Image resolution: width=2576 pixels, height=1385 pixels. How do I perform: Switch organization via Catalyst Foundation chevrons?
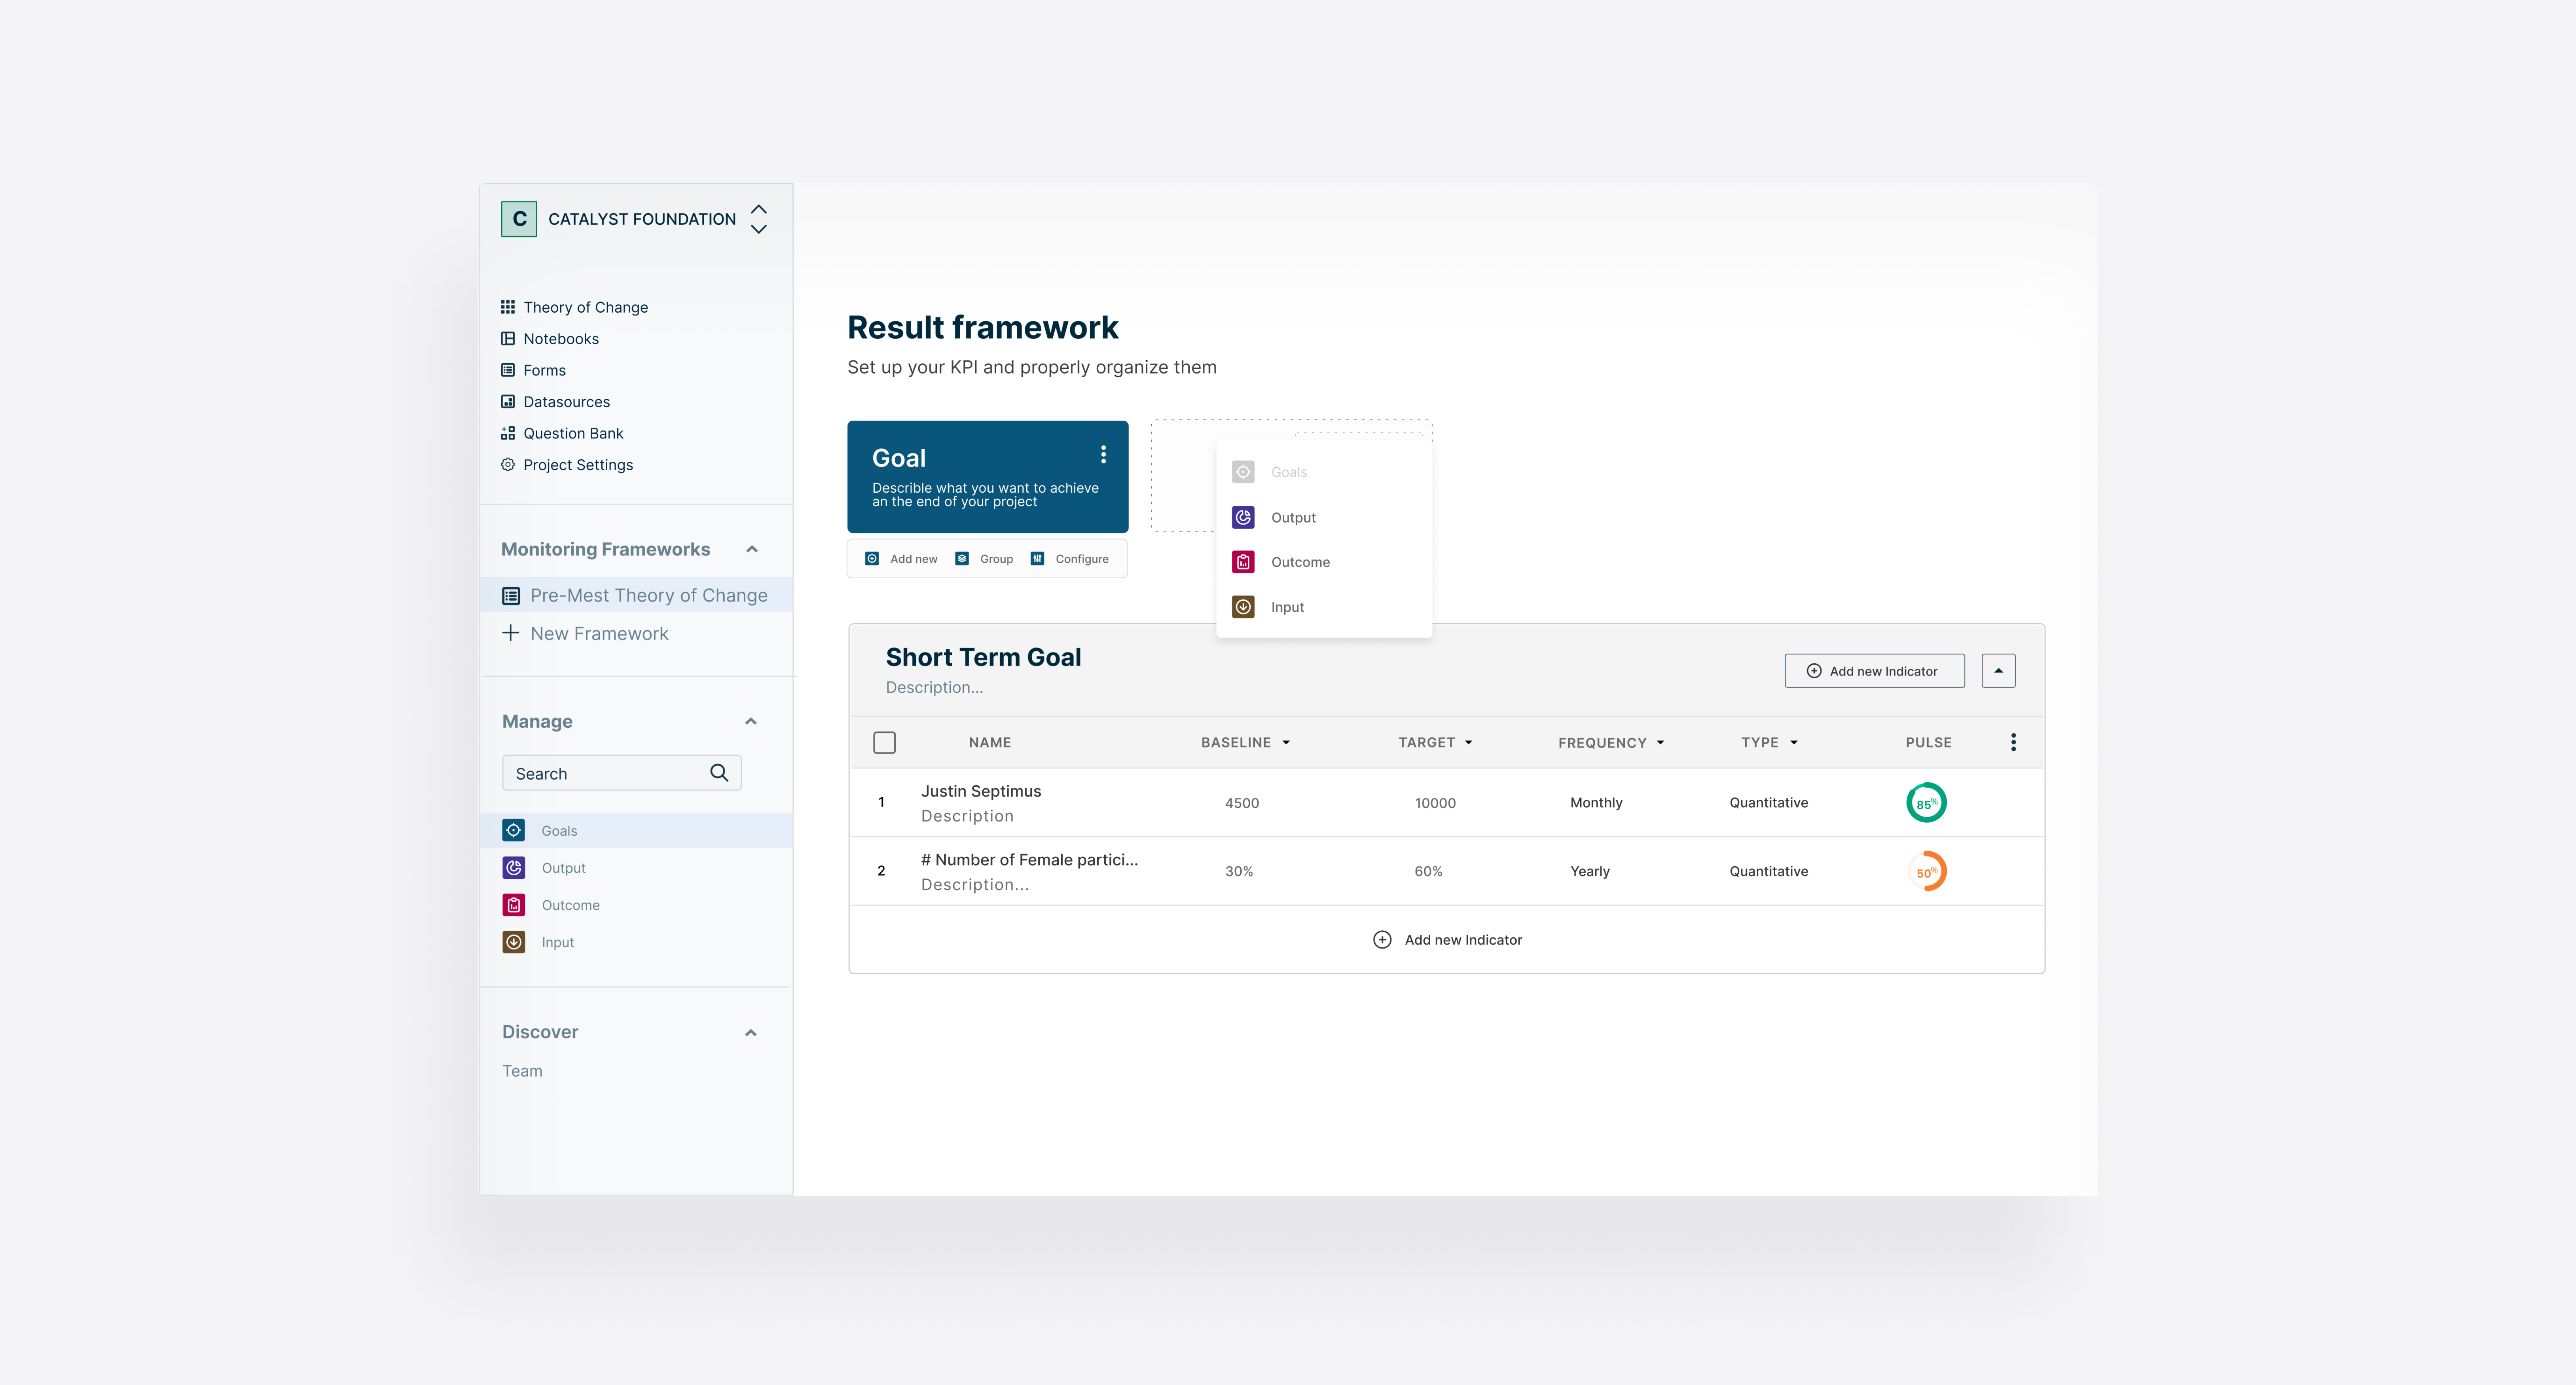(759, 219)
